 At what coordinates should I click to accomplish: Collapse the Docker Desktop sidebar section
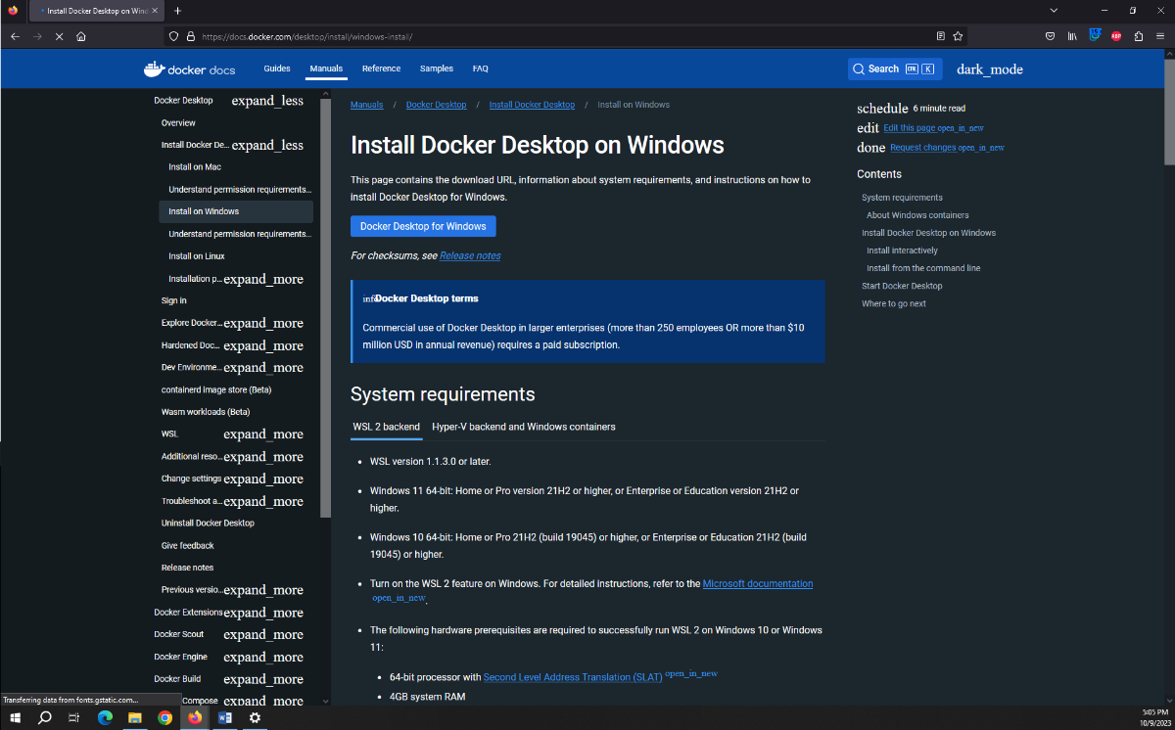267,101
